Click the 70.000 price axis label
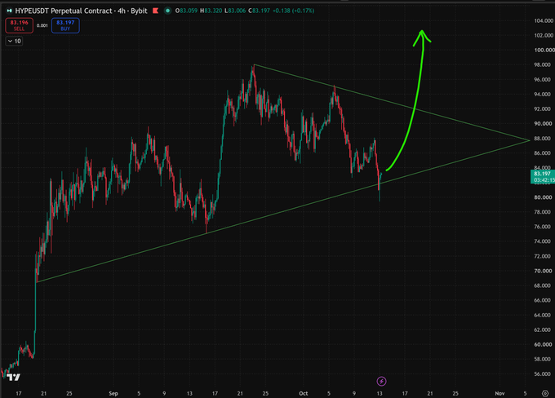 [542, 271]
